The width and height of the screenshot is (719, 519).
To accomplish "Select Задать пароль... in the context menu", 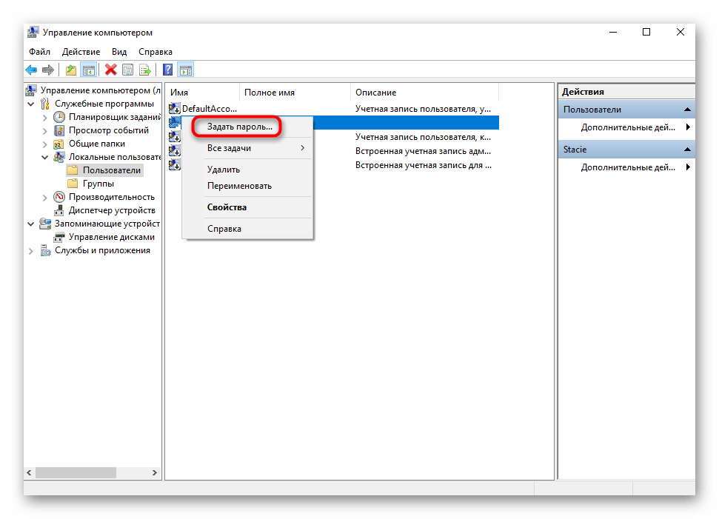I will (x=239, y=127).
